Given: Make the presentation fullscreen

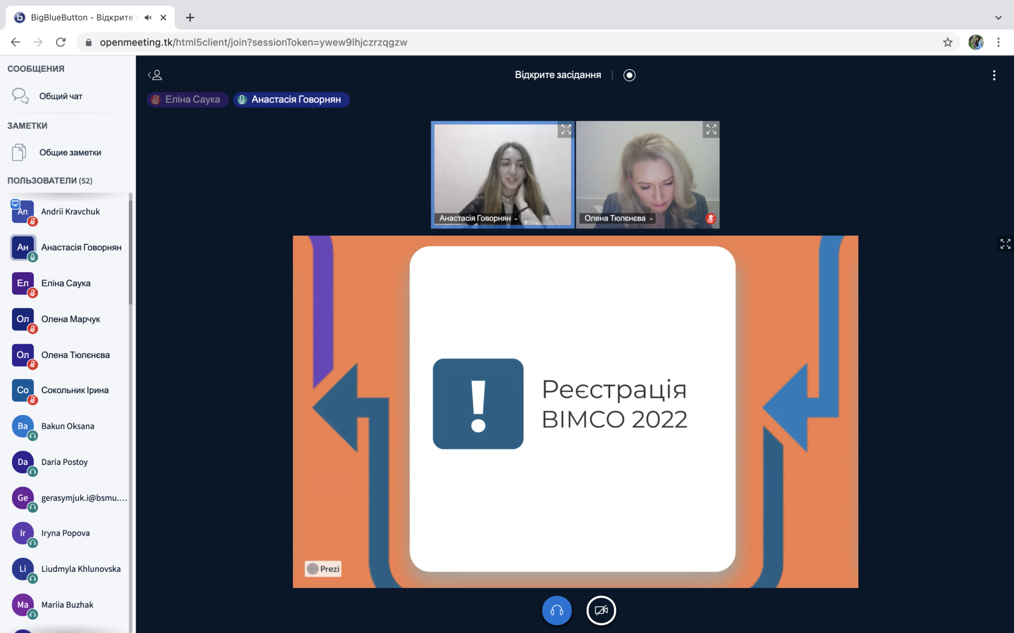Looking at the screenshot, I should 1005,244.
